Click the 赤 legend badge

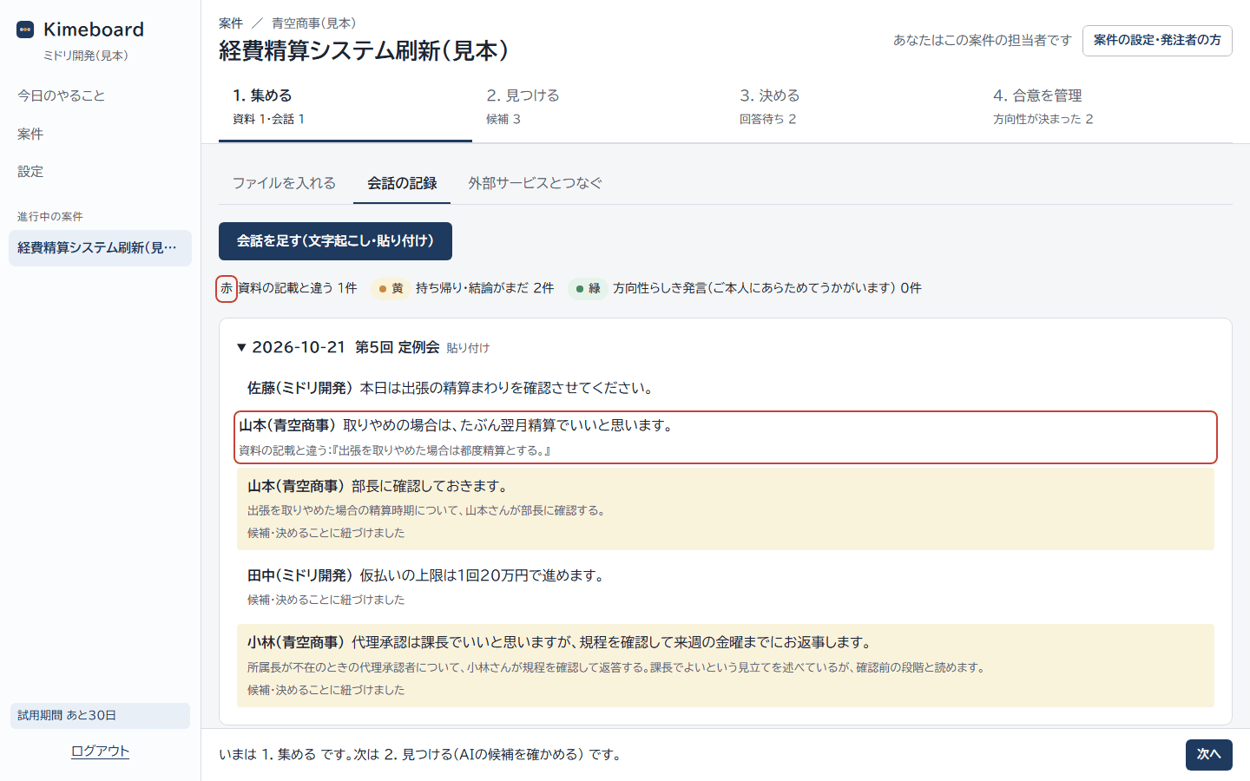[x=227, y=289]
